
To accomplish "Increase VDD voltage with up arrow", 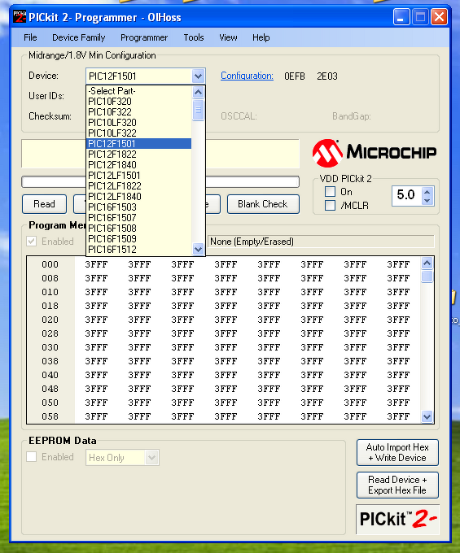I will click(x=427, y=192).
